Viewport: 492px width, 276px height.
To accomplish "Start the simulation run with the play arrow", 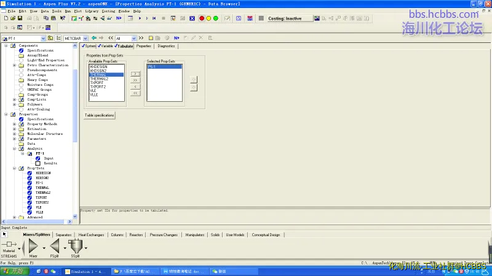I will (x=140, y=18).
